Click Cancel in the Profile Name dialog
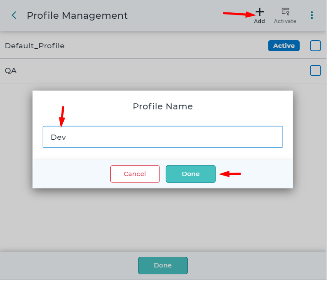 (x=135, y=174)
